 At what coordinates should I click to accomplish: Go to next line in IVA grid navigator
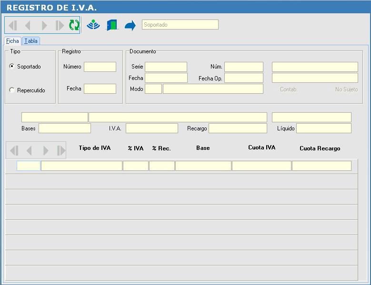tap(45, 150)
